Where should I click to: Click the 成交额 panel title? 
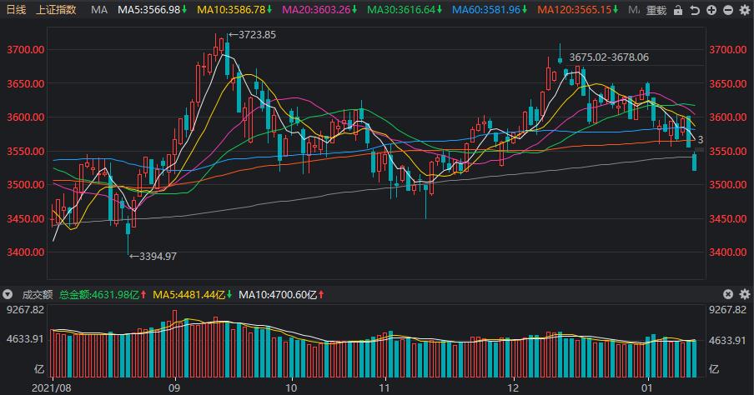pyautogui.click(x=36, y=294)
